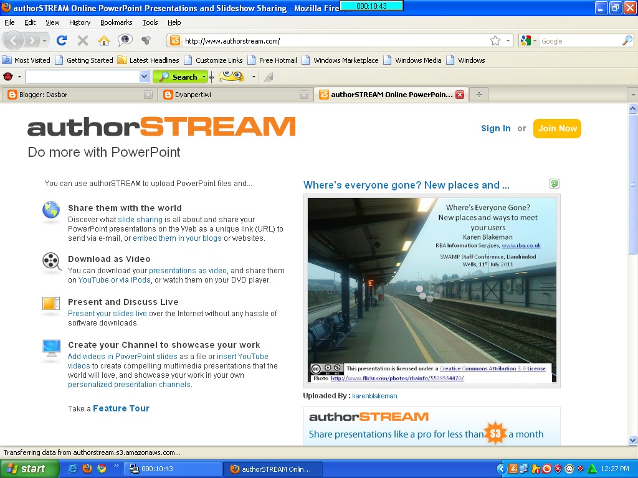The height and width of the screenshot is (478, 638).
Task: Open the History menu
Action: 80,22
